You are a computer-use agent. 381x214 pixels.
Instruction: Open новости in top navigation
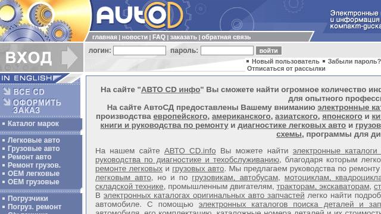click(x=135, y=37)
